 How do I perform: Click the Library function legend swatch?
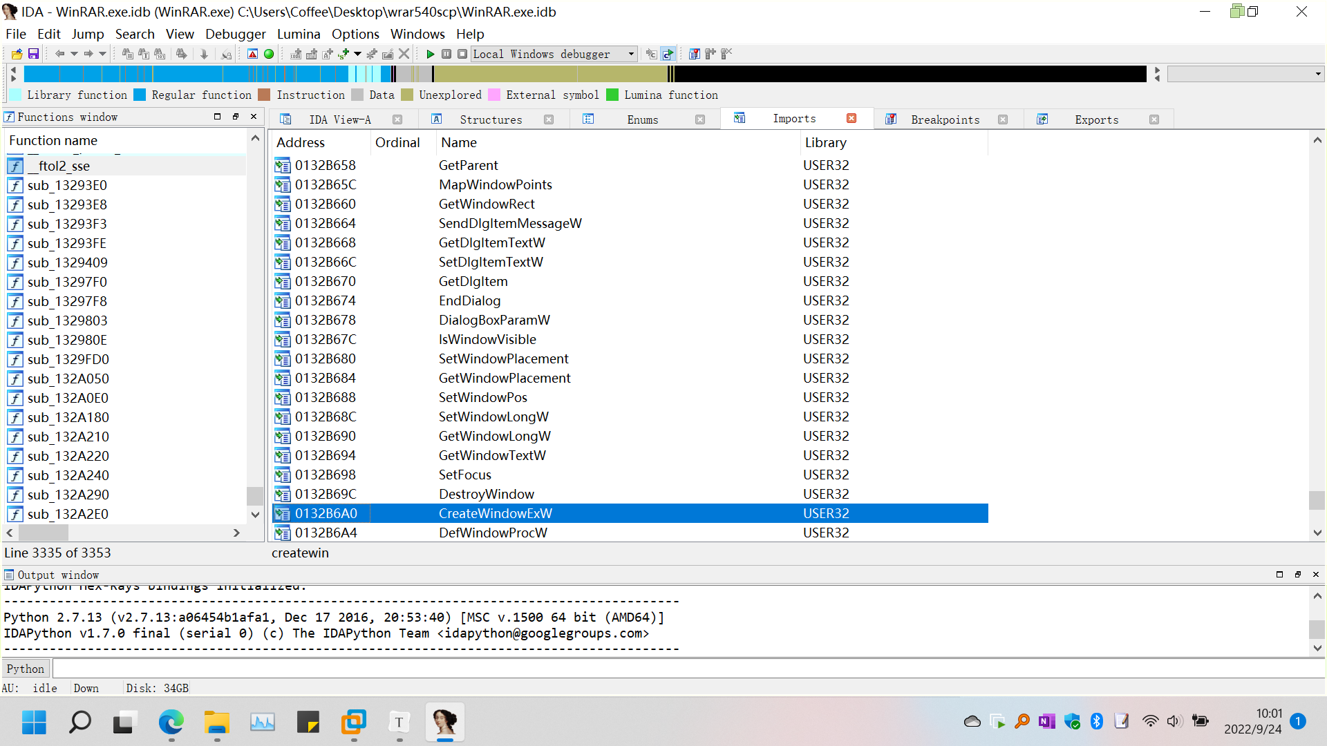15,95
